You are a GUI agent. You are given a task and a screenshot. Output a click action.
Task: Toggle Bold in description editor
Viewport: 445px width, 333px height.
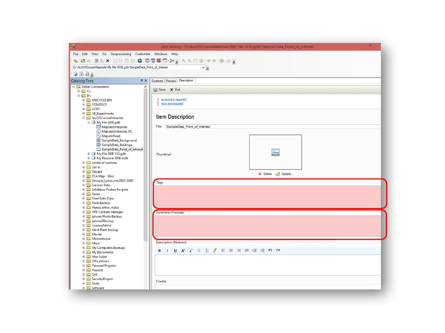(159, 250)
